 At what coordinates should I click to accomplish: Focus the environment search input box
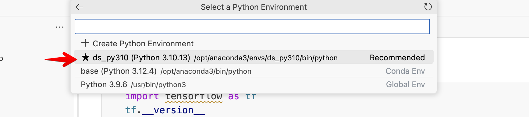point(252,27)
